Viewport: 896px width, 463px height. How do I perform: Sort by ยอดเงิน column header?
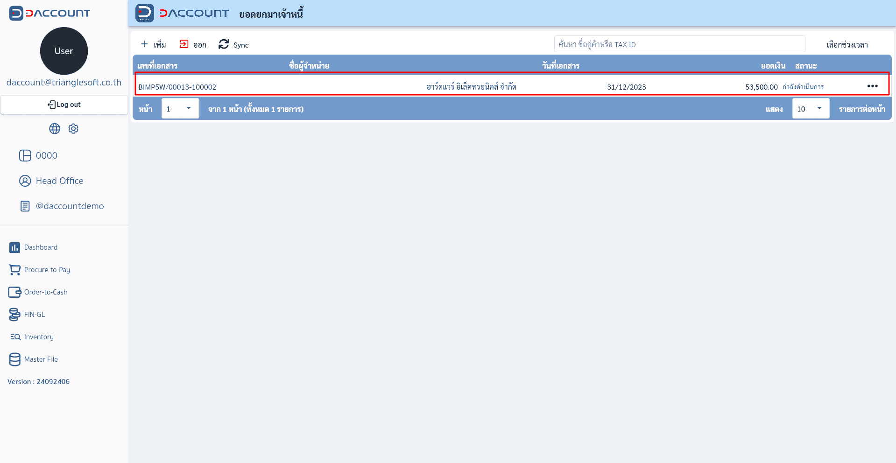point(773,66)
